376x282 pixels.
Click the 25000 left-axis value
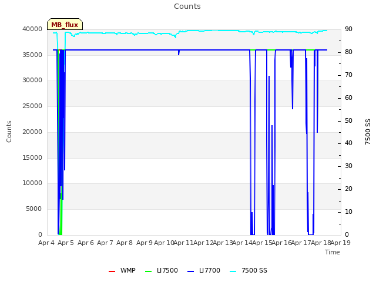click(x=32, y=106)
